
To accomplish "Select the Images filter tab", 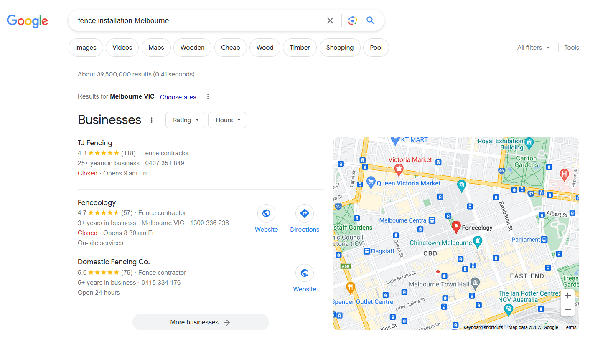I will point(86,48).
